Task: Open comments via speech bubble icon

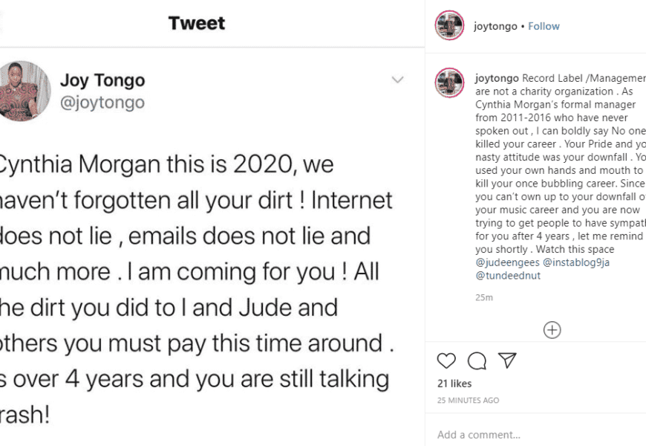Action: coord(477,361)
